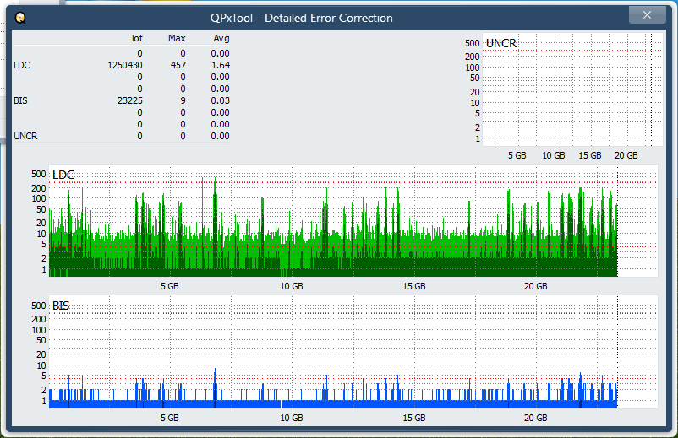Click the LDC max value 457
Screen dimensions: 678x438
click(x=178, y=65)
